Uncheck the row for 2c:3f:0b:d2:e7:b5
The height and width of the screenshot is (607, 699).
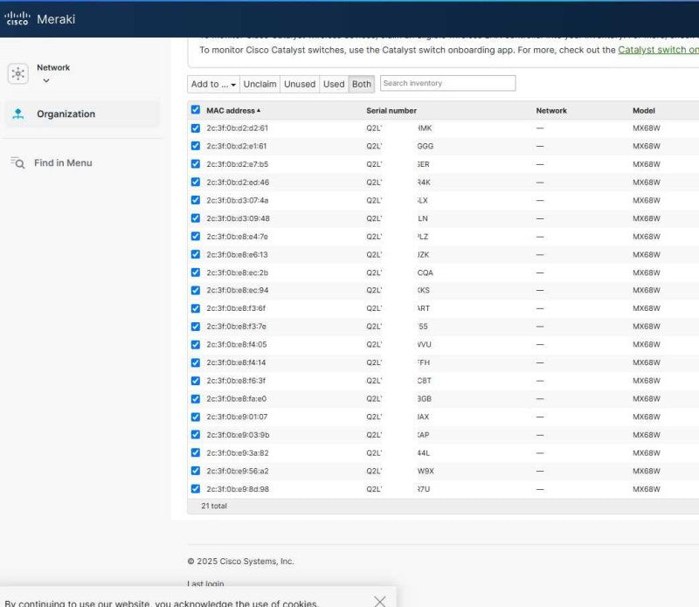[x=195, y=164]
